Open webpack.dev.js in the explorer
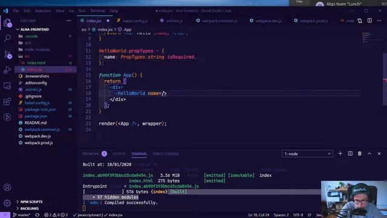The height and width of the screenshot is (218, 387). coord(37,136)
